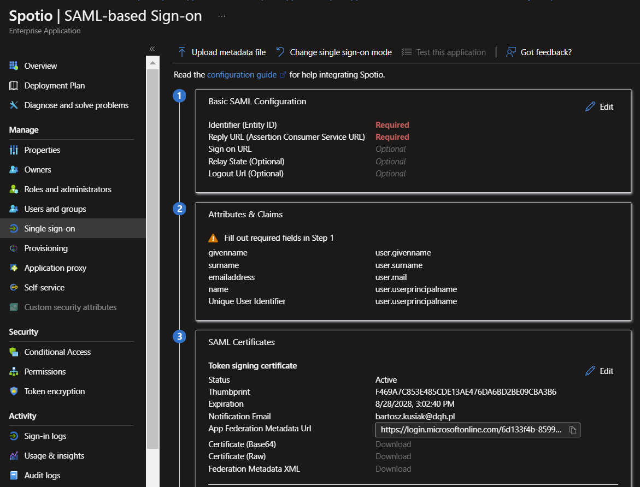Click the Sign-in logs icon

tap(14, 436)
